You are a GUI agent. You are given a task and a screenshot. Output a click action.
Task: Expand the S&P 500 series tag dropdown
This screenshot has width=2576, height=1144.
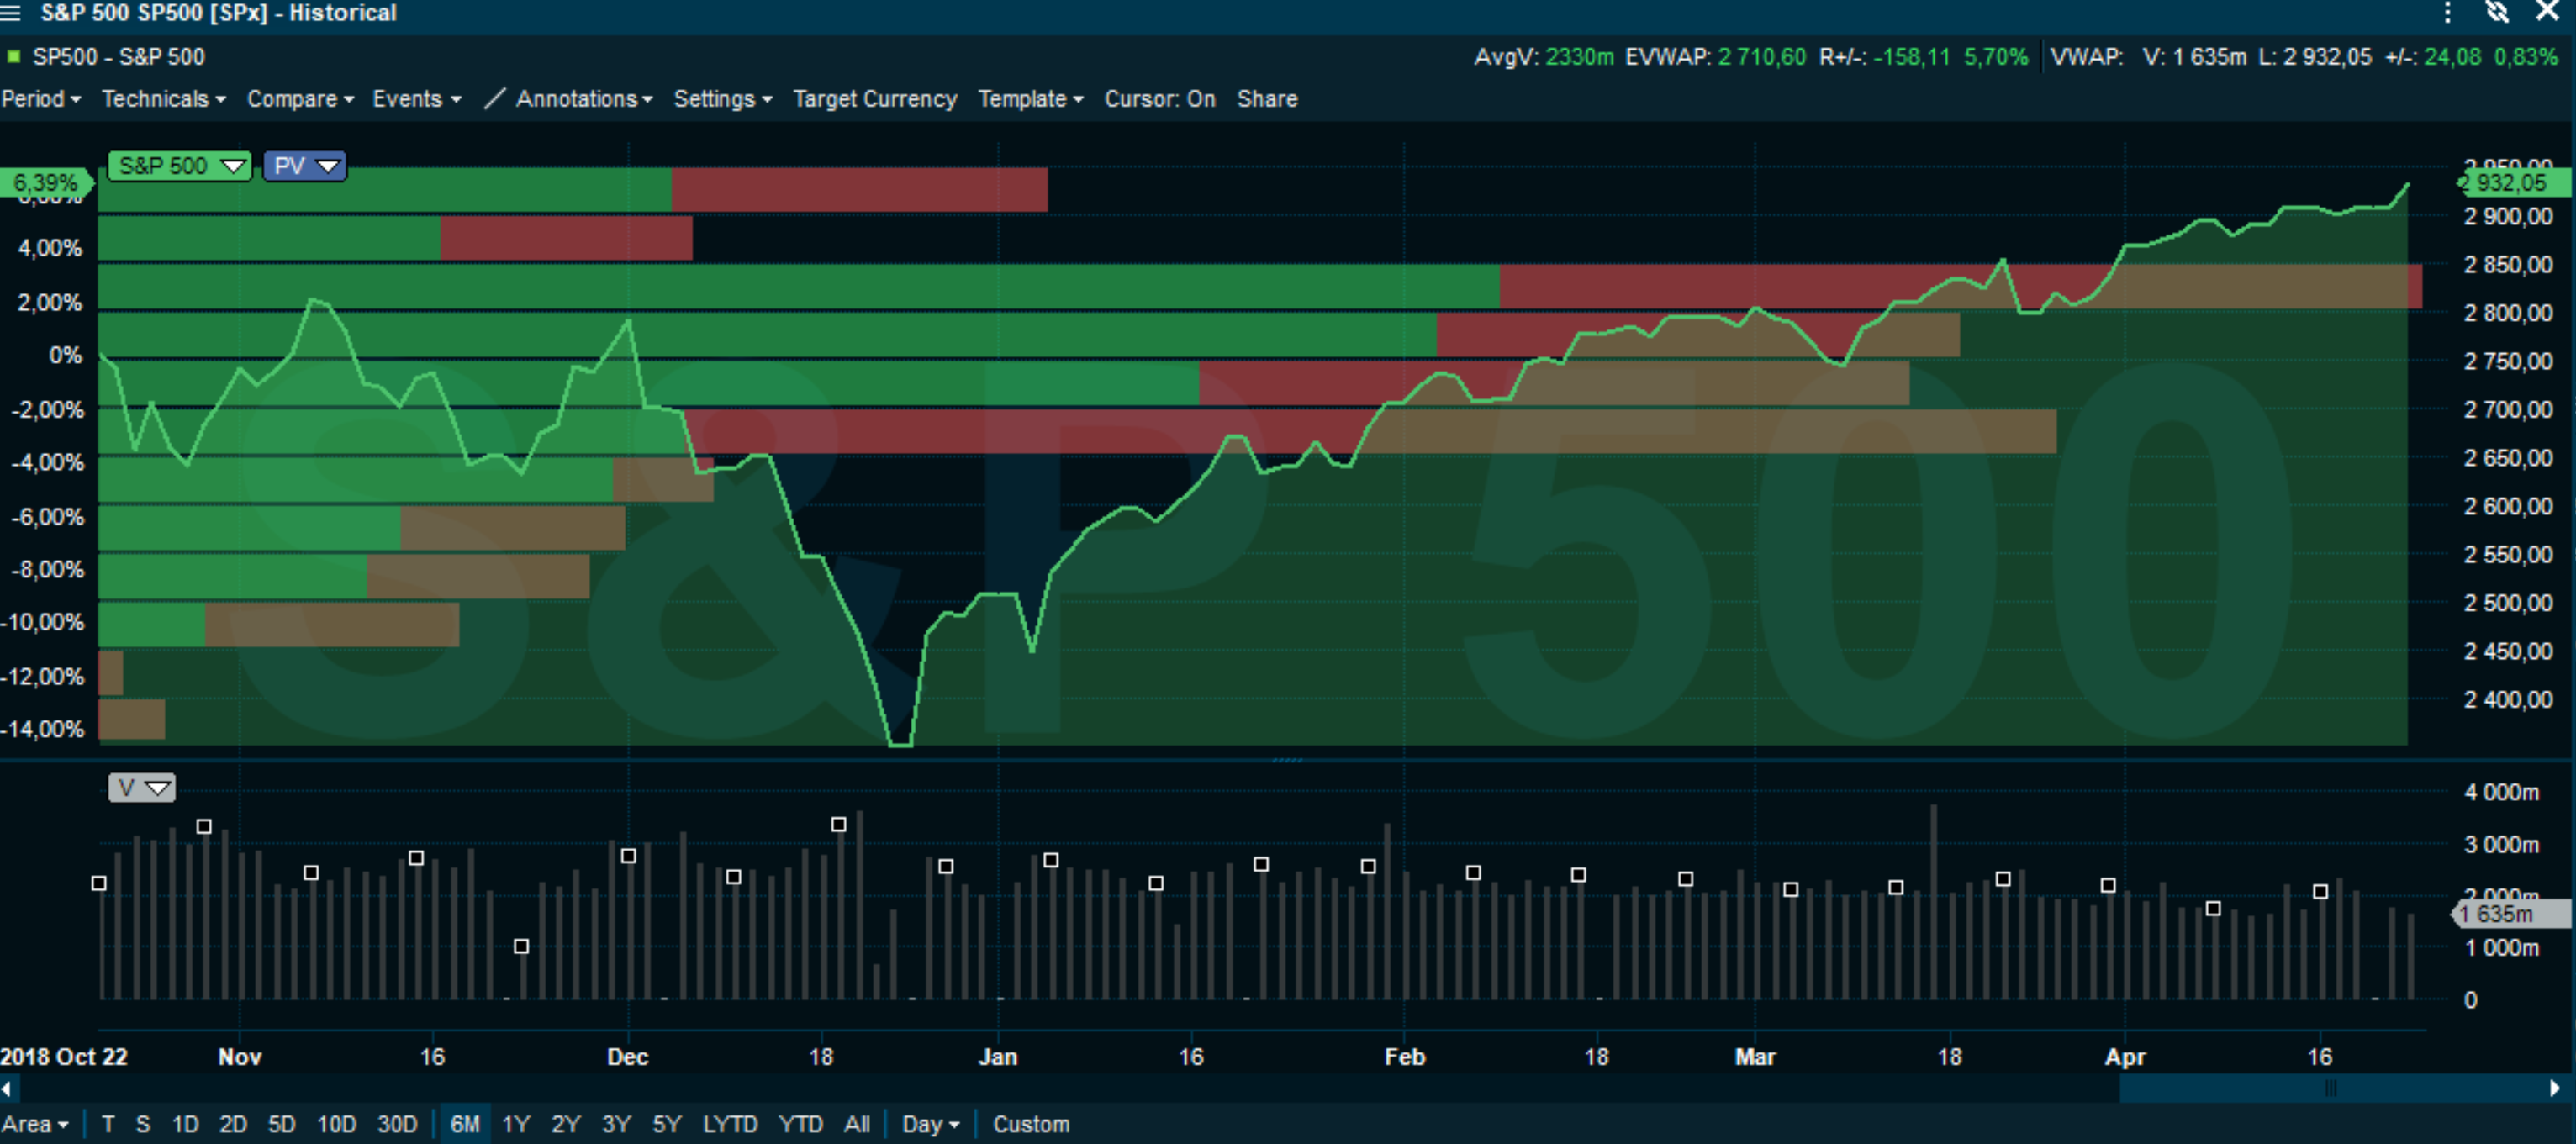(233, 166)
